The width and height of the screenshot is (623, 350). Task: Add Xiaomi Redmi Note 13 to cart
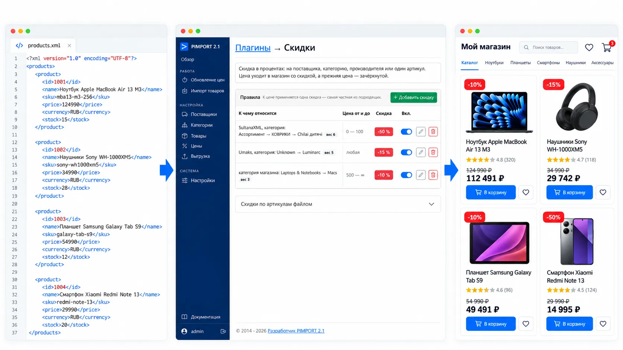pyautogui.click(x=569, y=324)
